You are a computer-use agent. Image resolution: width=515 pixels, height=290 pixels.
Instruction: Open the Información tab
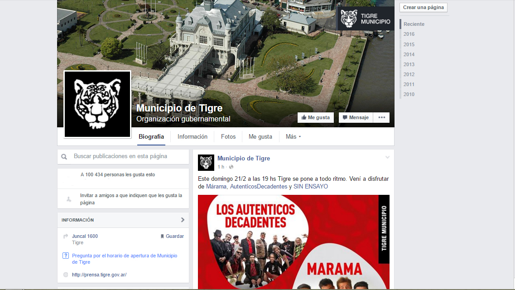coord(193,137)
